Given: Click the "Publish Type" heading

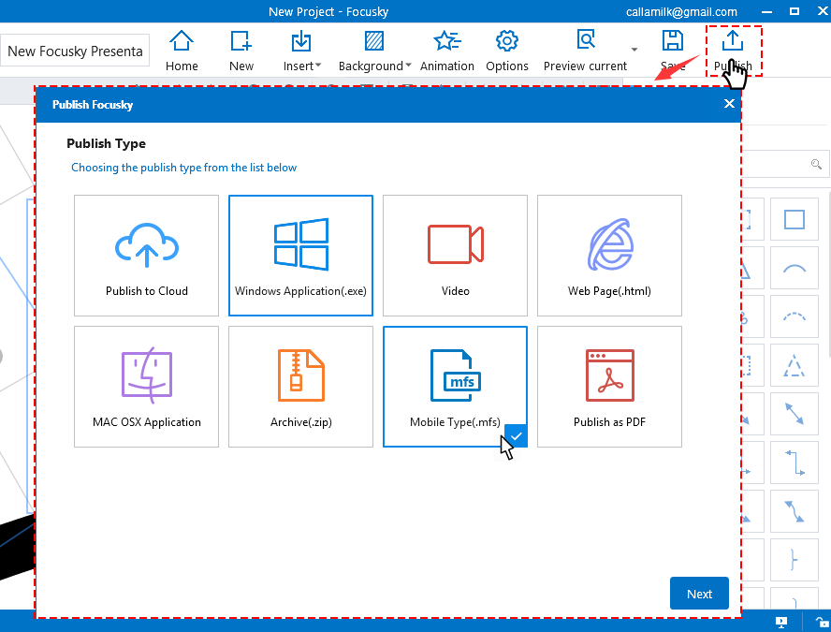Looking at the screenshot, I should [x=106, y=143].
